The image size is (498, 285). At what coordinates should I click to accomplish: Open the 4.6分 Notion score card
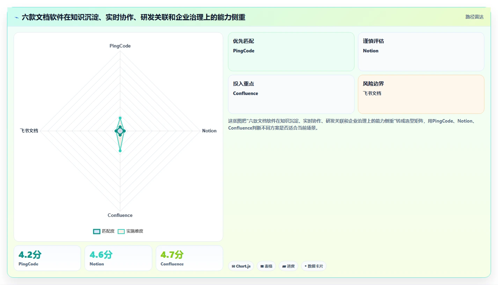point(118,258)
